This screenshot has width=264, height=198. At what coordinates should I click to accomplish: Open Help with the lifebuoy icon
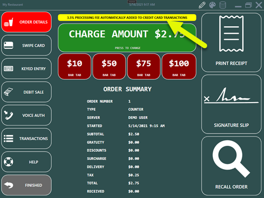pyautogui.click(x=26, y=162)
